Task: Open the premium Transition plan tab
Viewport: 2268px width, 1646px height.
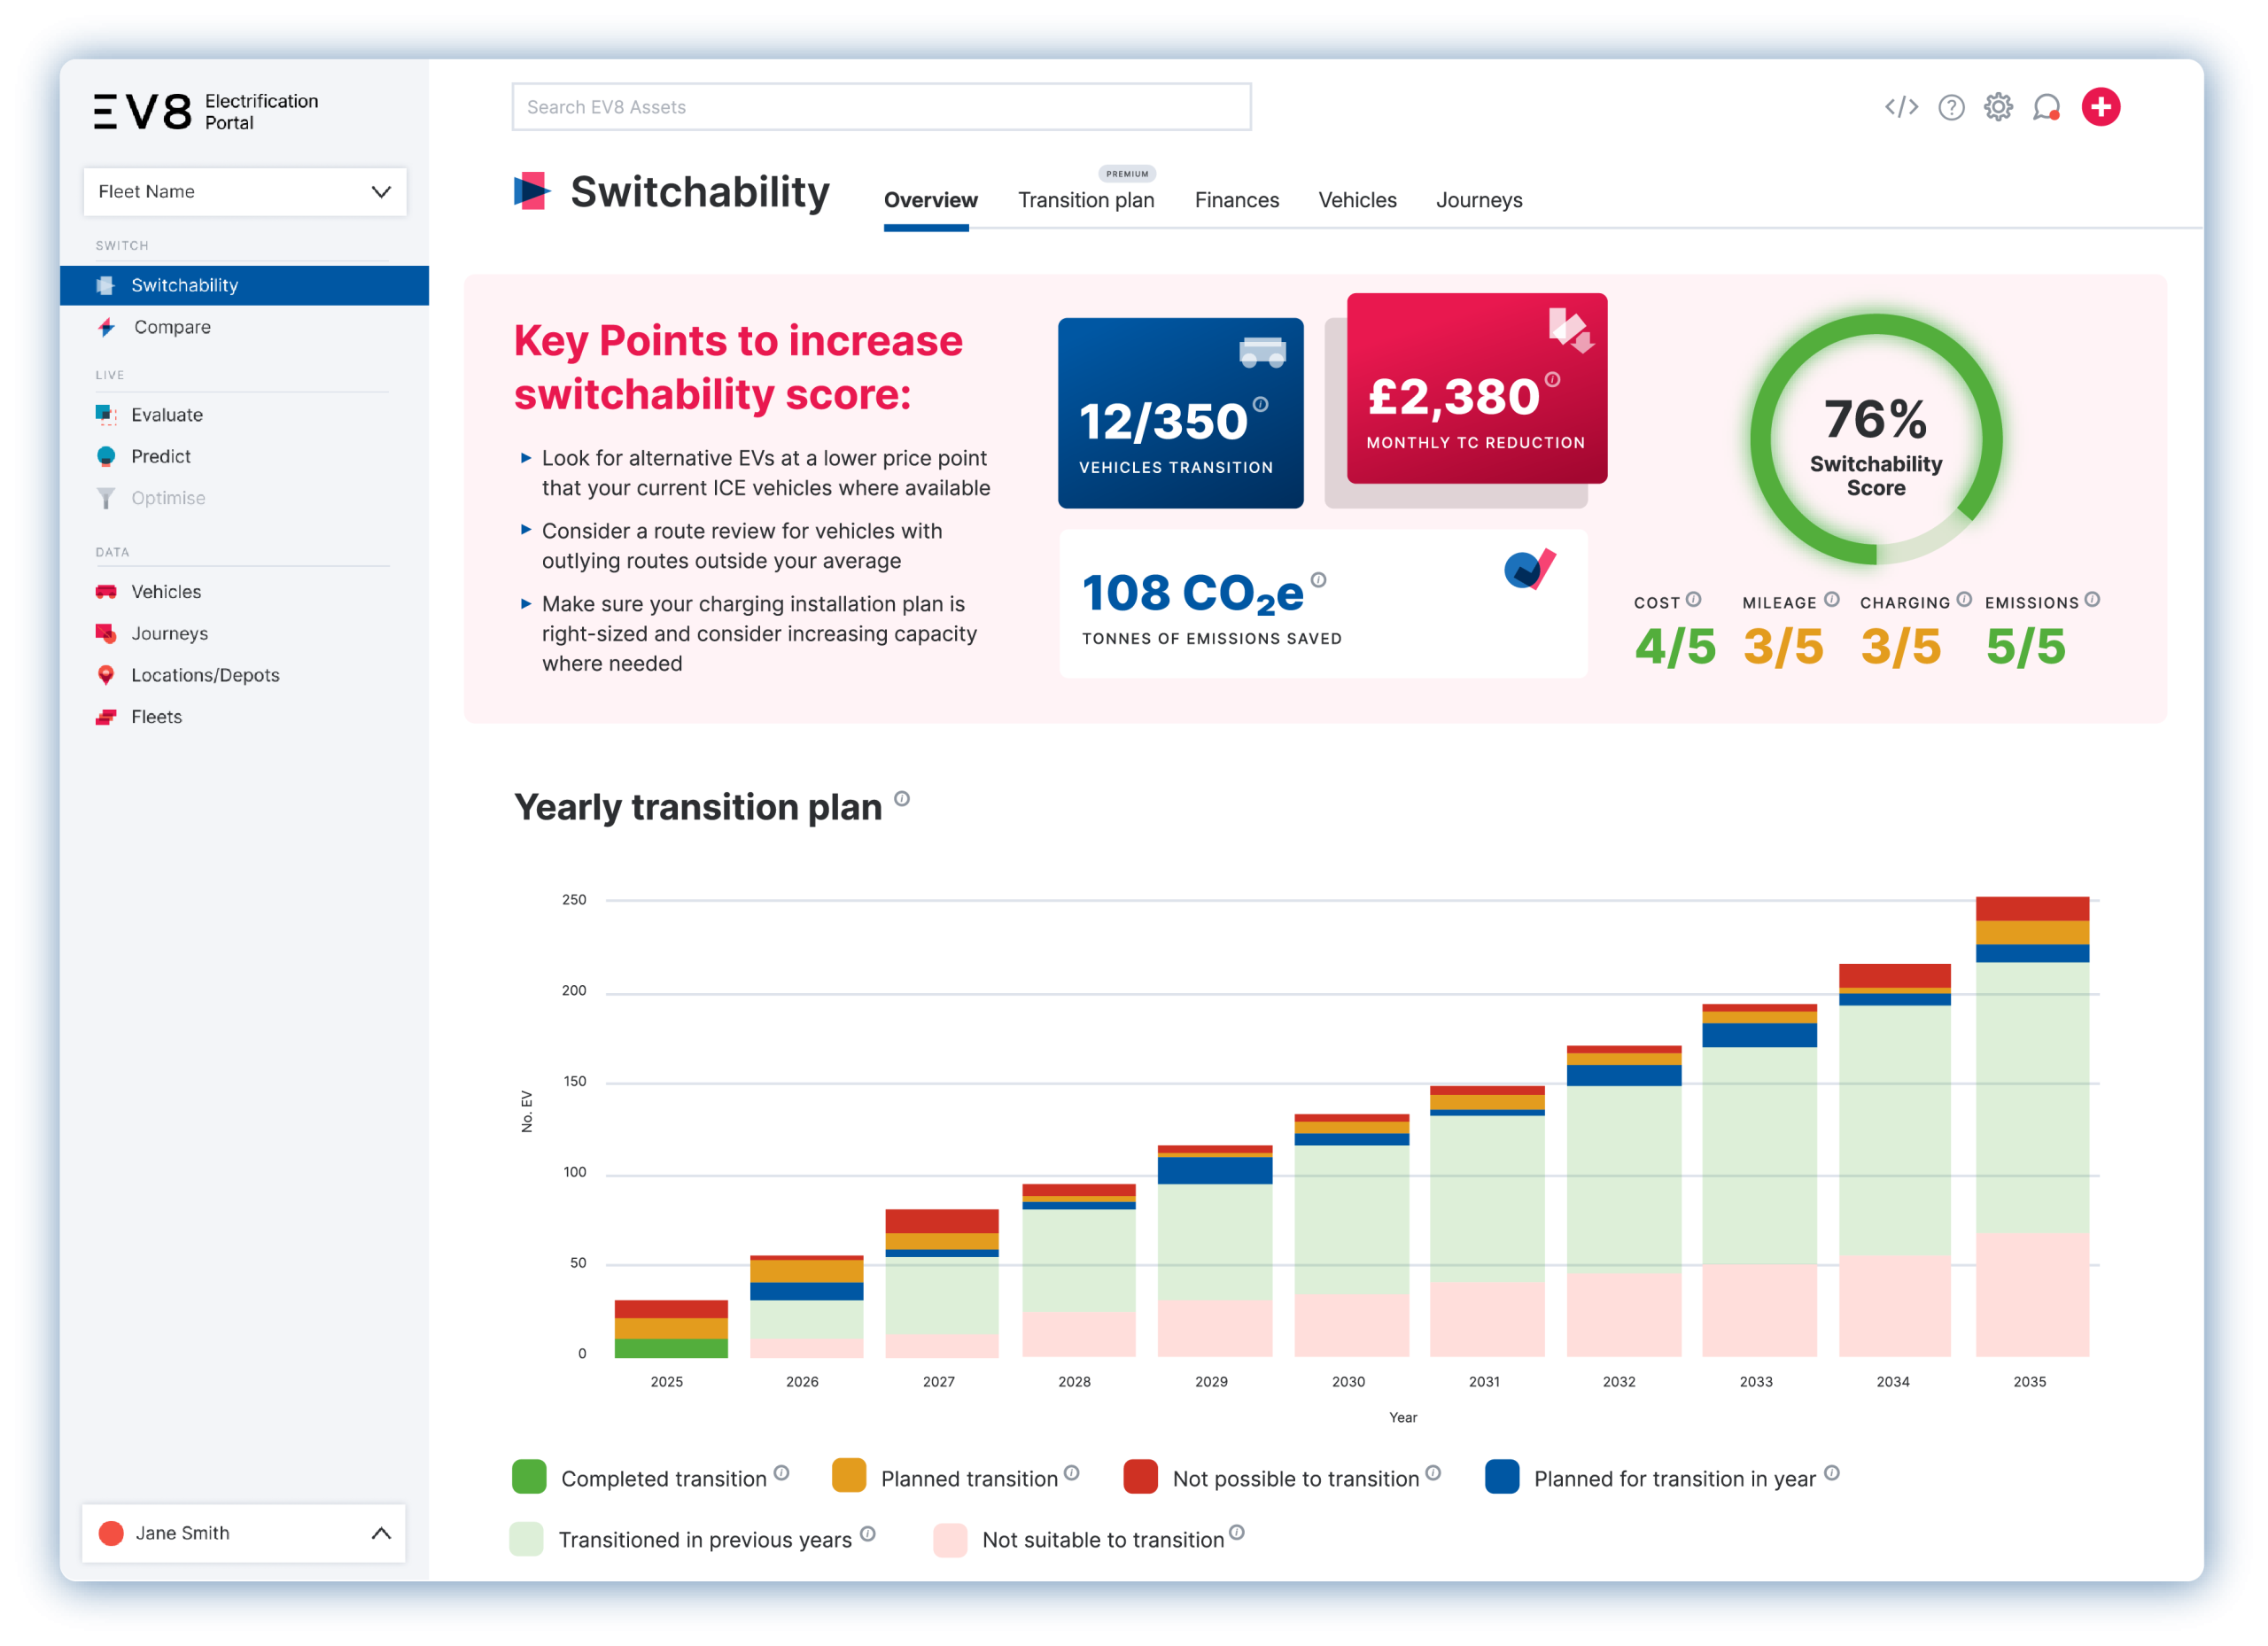Action: pos(1086,200)
